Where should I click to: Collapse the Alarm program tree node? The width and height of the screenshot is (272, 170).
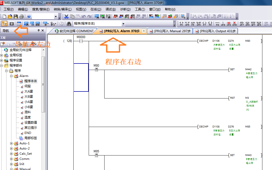11,76
